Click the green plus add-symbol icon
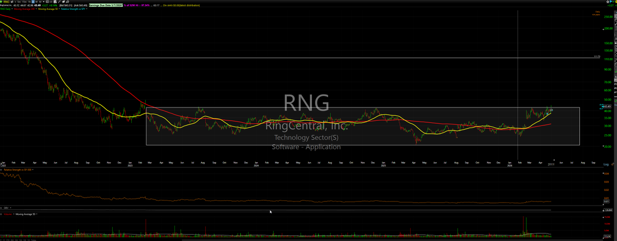This screenshot has height=241, width=617. click(1, 2)
